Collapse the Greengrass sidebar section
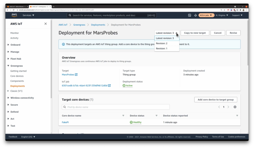This screenshot has height=148, width=254. point(8,66)
